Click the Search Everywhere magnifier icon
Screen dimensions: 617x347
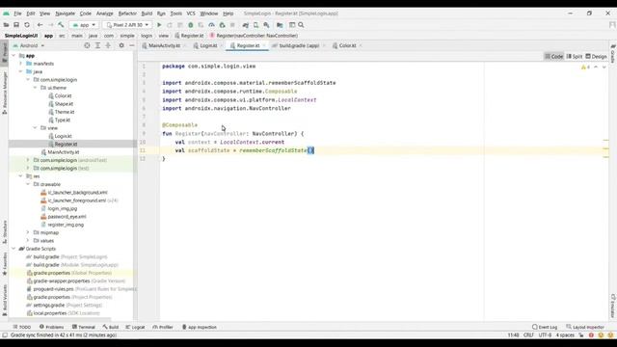(301, 25)
